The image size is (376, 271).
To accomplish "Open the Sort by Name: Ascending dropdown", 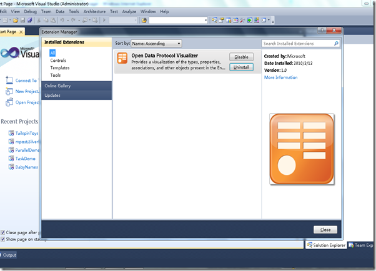I will 157,44.
